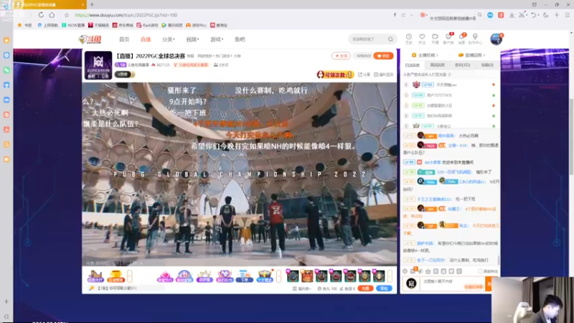Open the browser hamburger menu
Screen dimensions: 574x323
click(568, 15)
